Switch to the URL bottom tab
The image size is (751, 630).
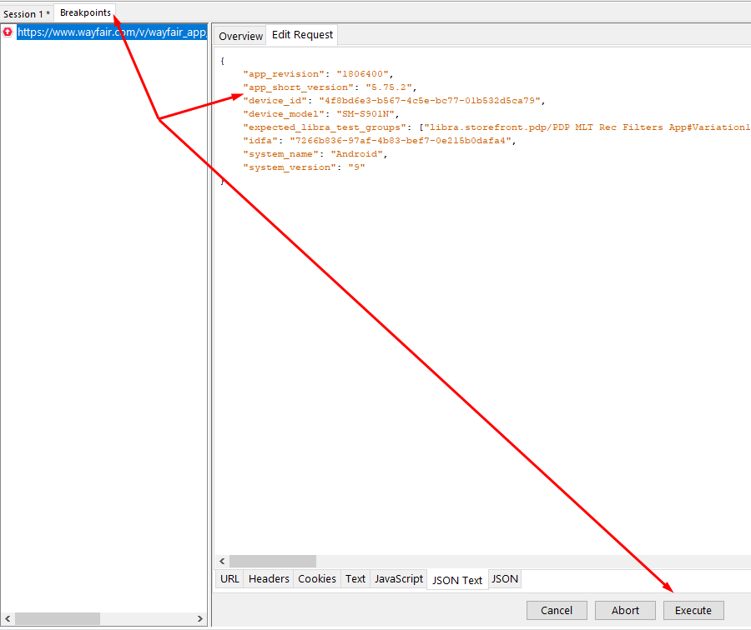(229, 579)
